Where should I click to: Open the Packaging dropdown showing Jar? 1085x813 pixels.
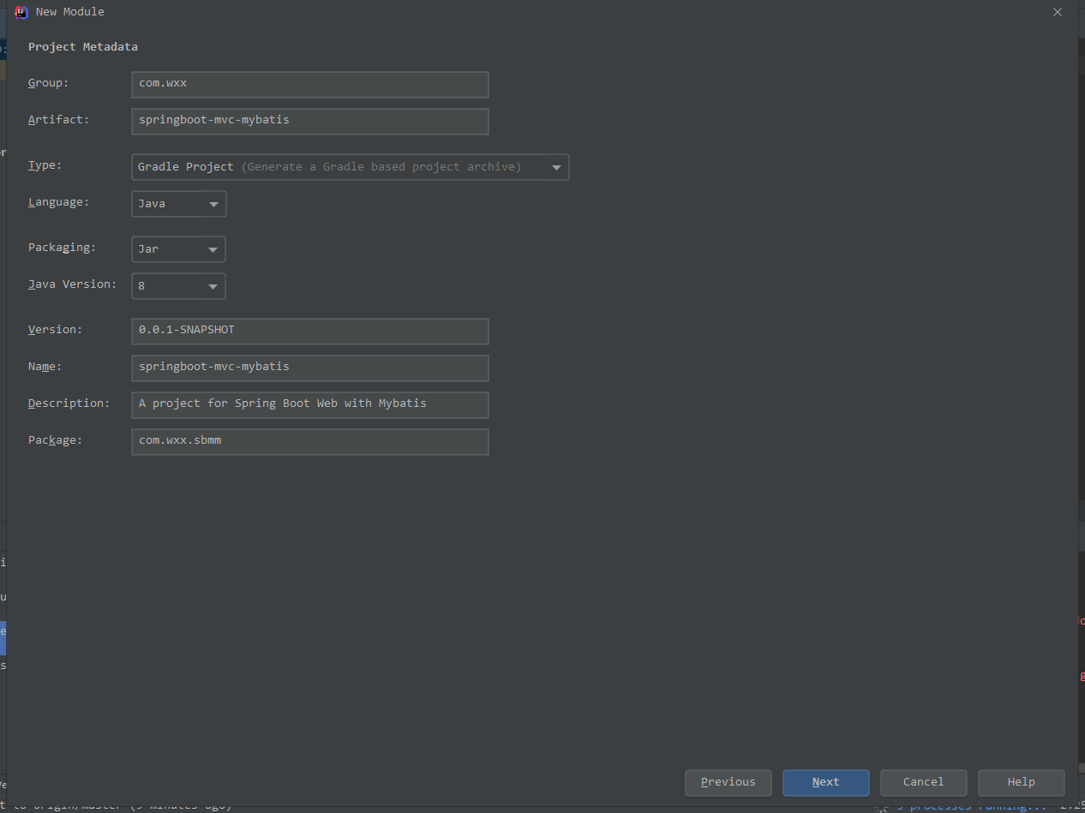click(x=178, y=249)
